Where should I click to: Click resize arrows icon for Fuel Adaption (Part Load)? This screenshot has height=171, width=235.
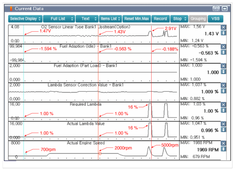point(224,72)
